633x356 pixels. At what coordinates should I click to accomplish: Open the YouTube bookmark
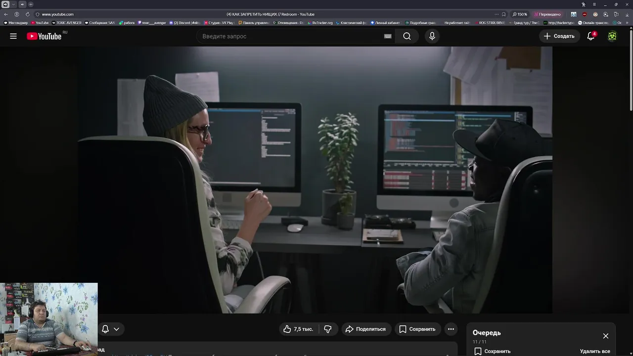(x=40, y=23)
